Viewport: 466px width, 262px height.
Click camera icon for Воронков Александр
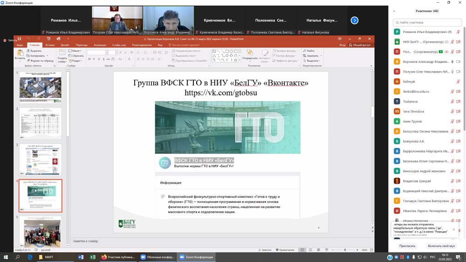tap(459, 62)
